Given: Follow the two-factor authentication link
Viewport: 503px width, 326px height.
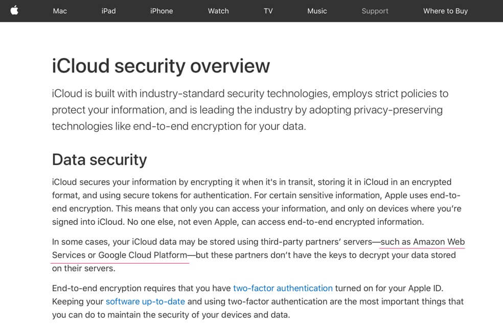Looking at the screenshot, I should (x=283, y=288).
